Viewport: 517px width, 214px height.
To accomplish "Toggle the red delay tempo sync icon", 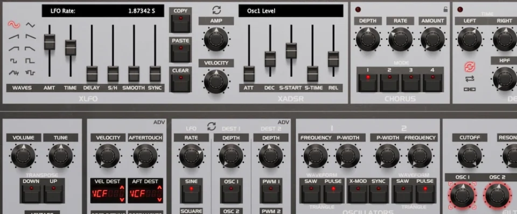I will click(x=470, y=67).
